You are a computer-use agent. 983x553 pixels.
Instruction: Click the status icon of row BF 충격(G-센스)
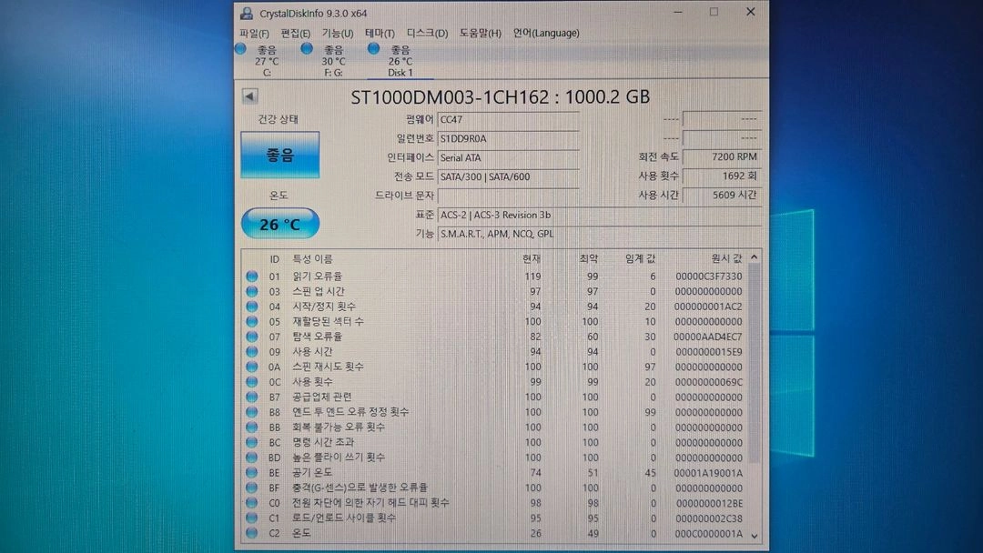coord(252,488)
